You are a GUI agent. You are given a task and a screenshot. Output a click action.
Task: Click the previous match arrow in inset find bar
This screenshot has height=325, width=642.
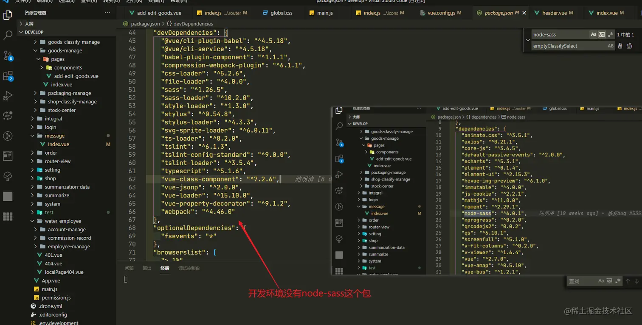[x=628, y=281]
